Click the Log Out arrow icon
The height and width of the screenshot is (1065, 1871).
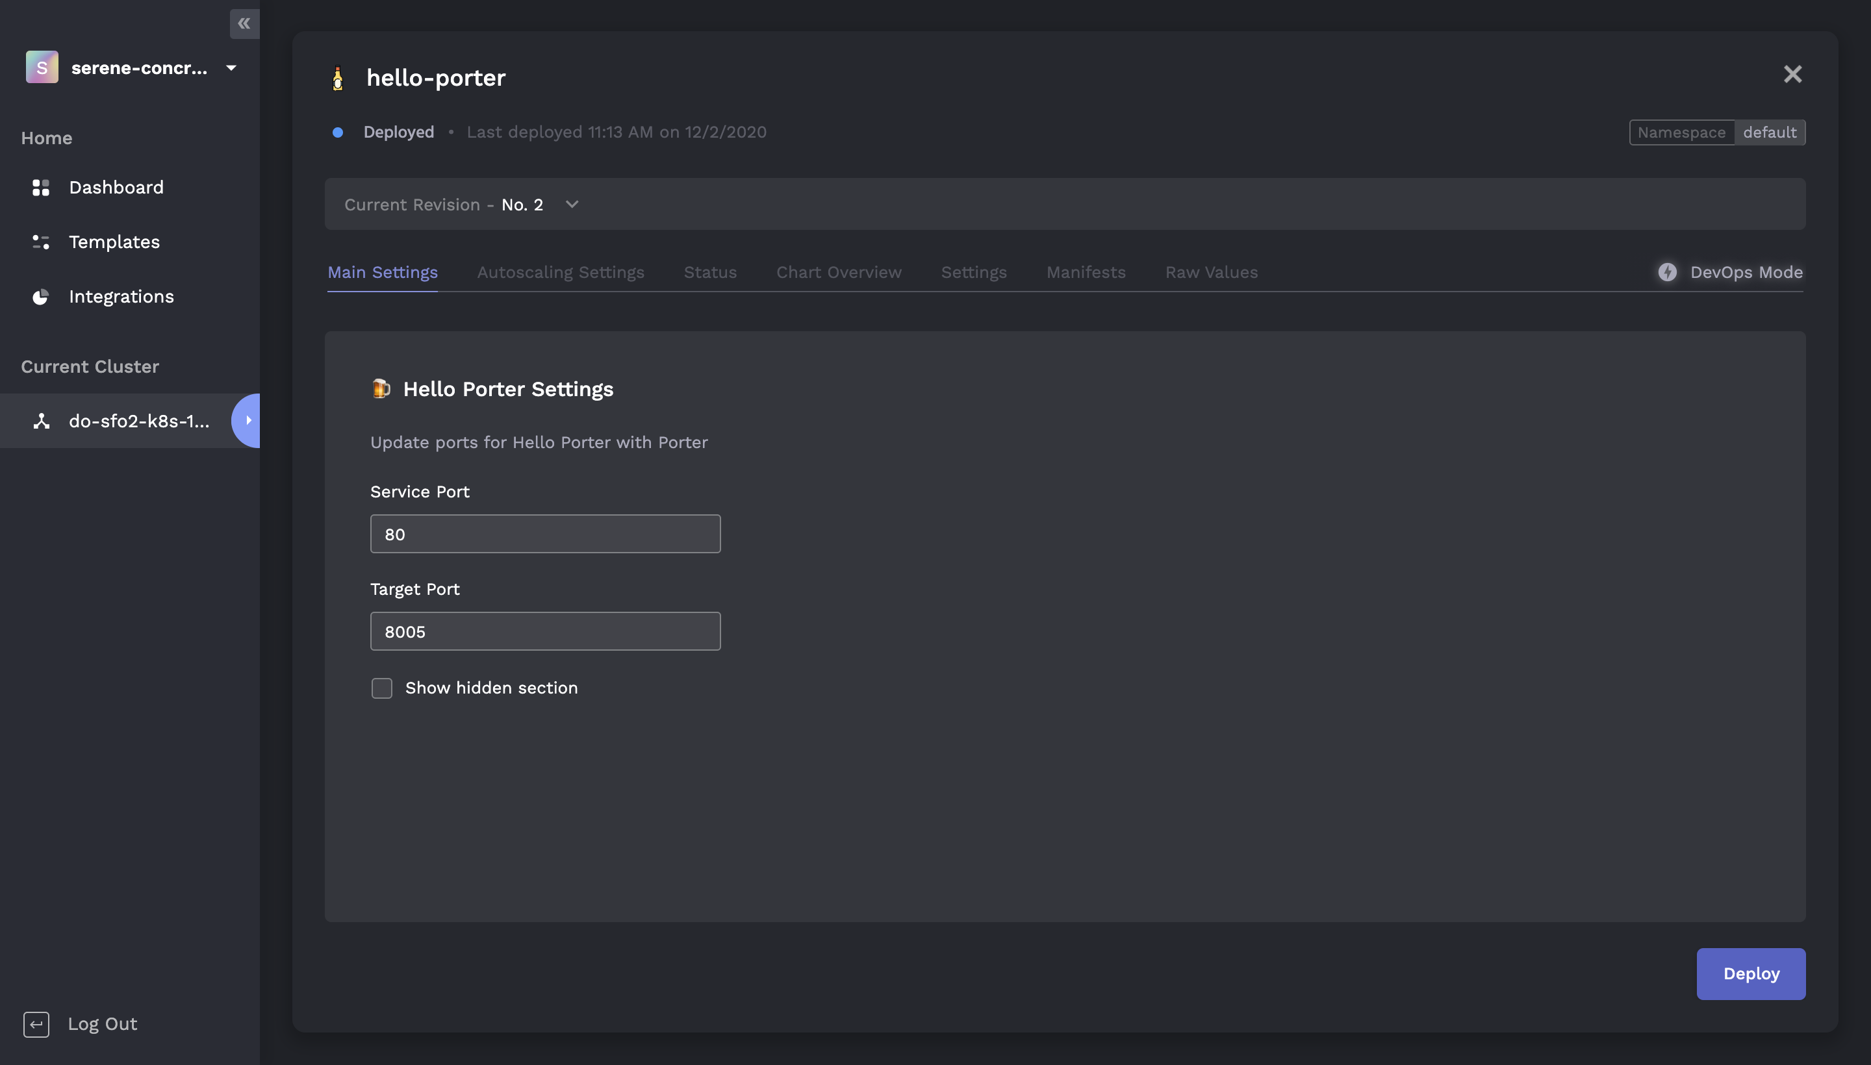[x=36, y=1024]
